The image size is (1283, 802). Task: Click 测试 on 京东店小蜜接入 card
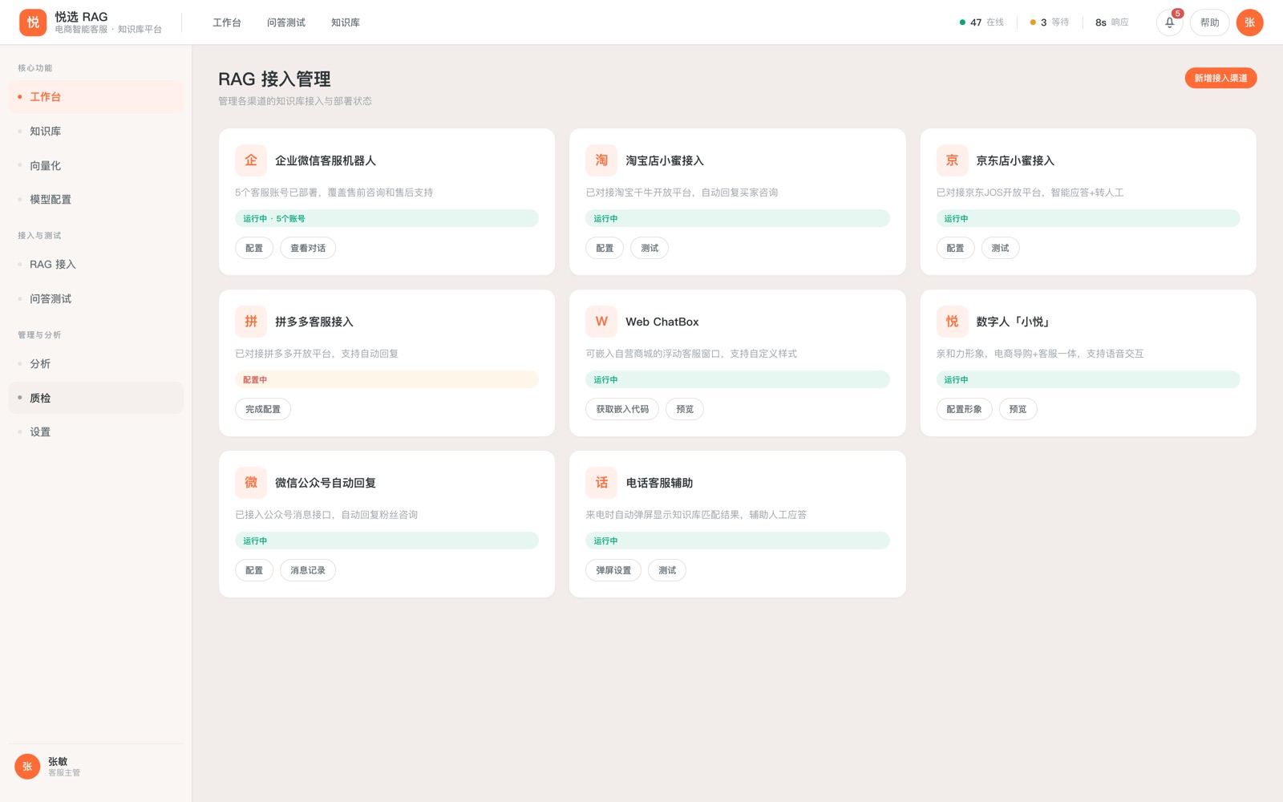[1000, 249]
